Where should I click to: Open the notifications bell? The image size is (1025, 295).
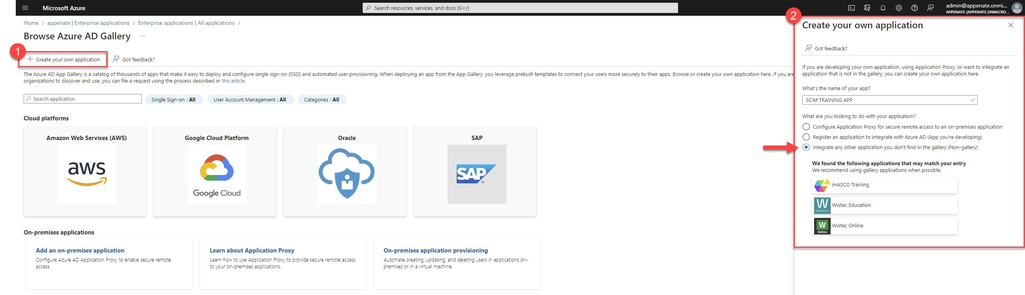tap(883, 8)
